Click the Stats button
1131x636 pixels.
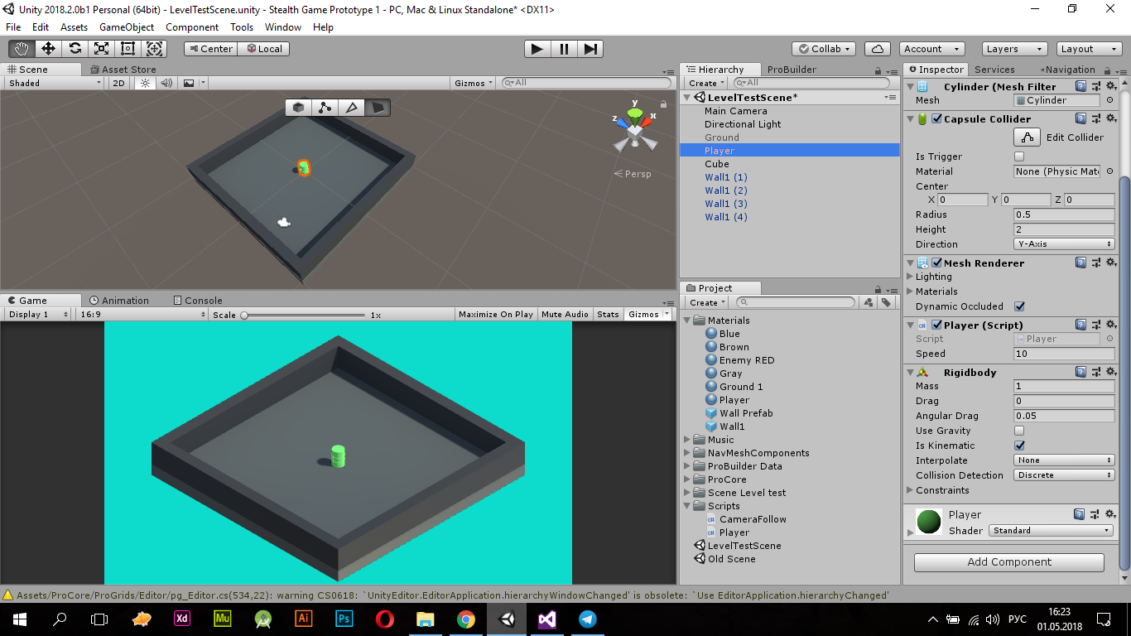tap(608, 315)
